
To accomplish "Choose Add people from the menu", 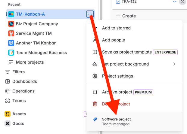I will tap(134, 40).
